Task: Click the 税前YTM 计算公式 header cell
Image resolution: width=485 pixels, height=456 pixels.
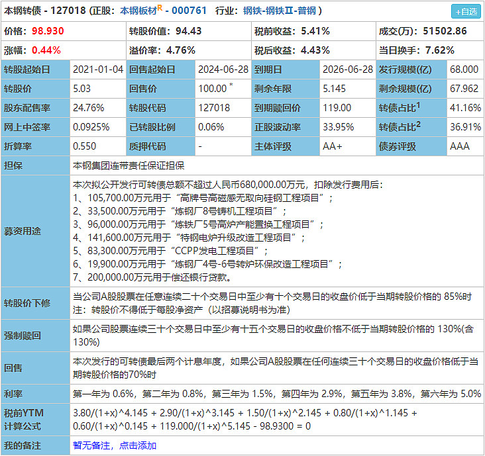Action: pyautogui.click(x=35, y=420)
